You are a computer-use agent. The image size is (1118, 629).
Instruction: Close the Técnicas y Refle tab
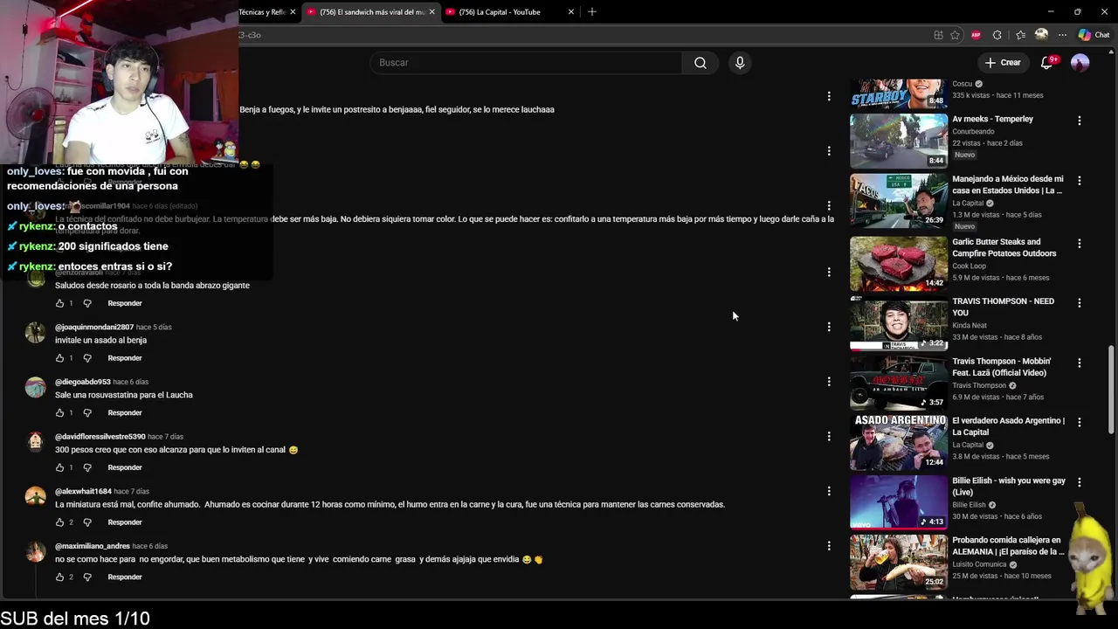(293, 12)
